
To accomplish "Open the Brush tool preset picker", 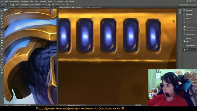I will click(x=4, y=5).
